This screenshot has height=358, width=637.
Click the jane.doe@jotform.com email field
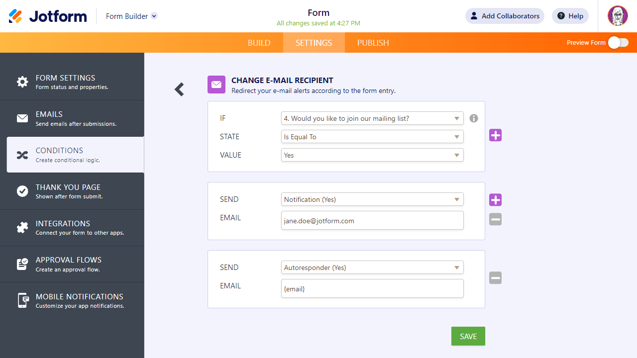pos(372,221)
